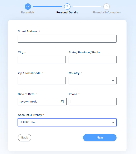The height and width of the screenshot is (154, 136).
Task: Focus the Street Address input field
Action: pyautogui.click(x=67, y=39)
